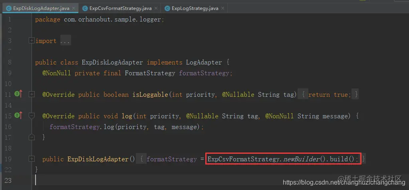Click ExpCsvFormatStrategy in the constructor body
This screenshot has height=190, width=409.
(x=243, y=159)
